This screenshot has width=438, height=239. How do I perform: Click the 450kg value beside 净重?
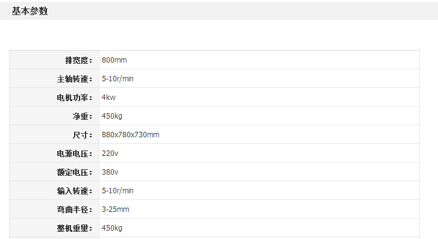(112, 116)
